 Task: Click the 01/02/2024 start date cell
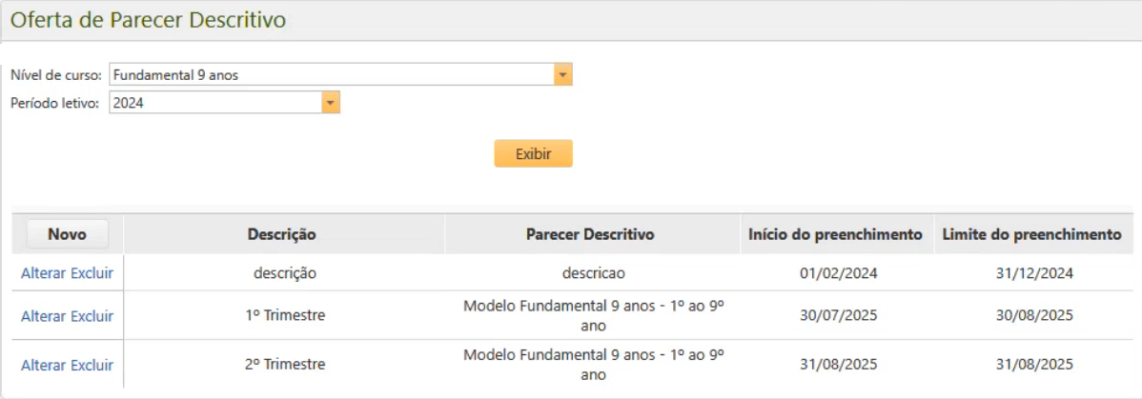pos(839,273)
